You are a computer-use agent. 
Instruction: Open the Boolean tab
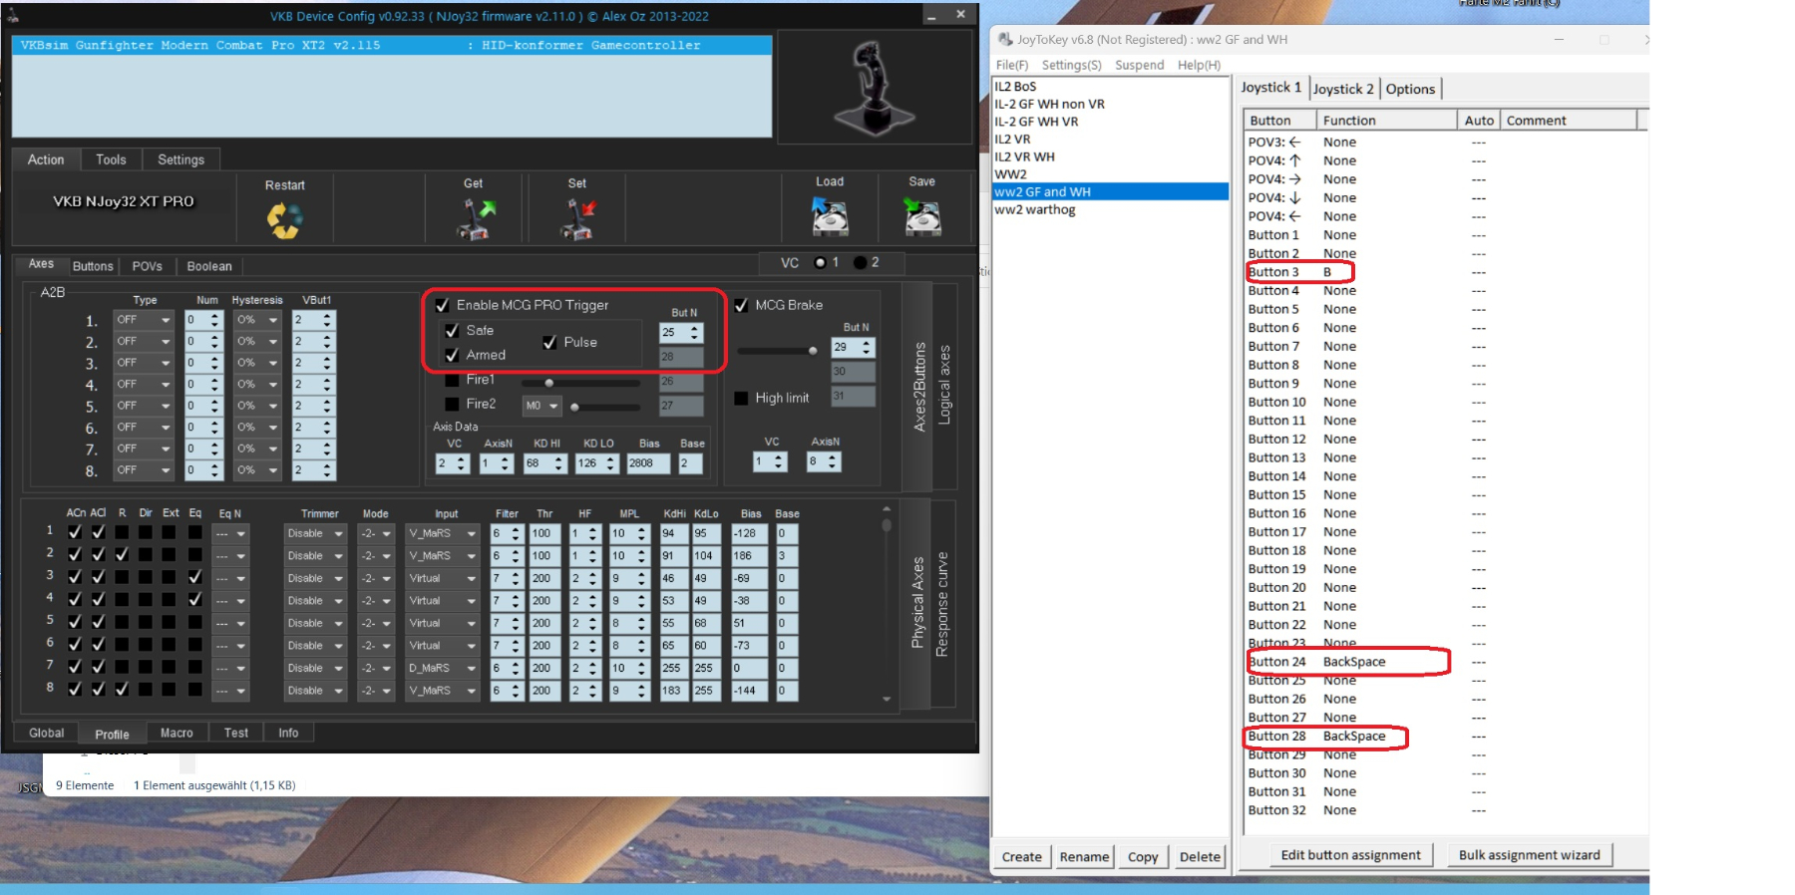point(209,266)
